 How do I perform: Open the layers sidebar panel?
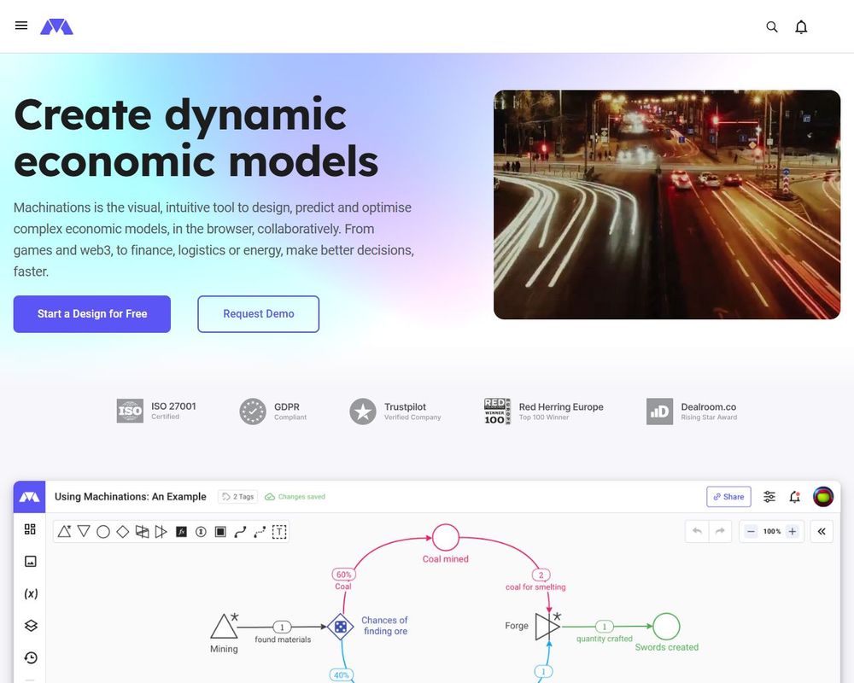31,625
